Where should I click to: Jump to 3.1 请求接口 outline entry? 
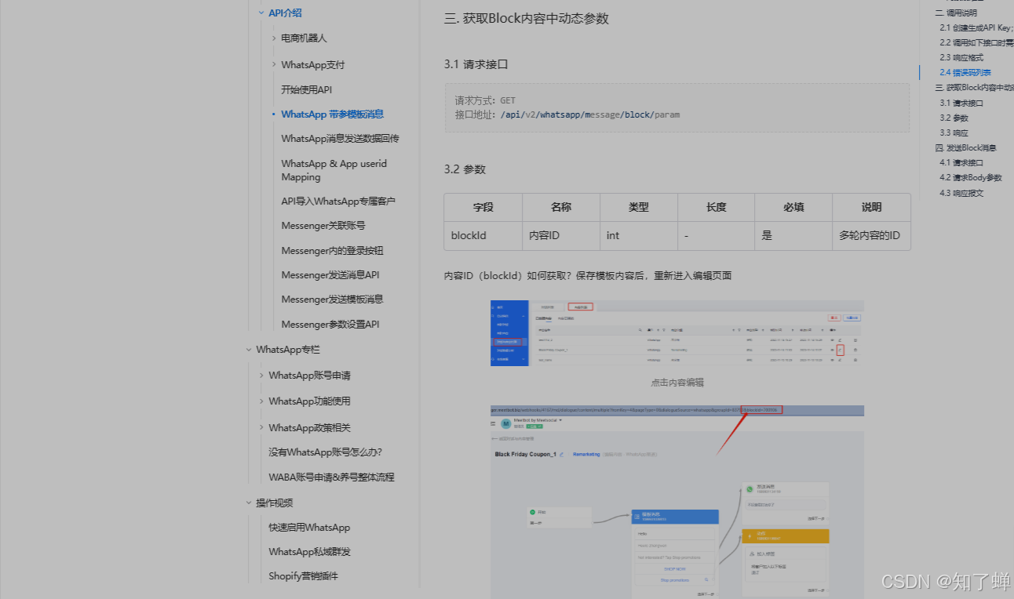click(961, 103)
